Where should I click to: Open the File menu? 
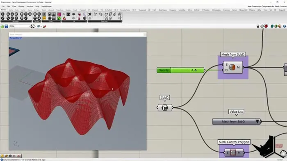click(3, 6)
